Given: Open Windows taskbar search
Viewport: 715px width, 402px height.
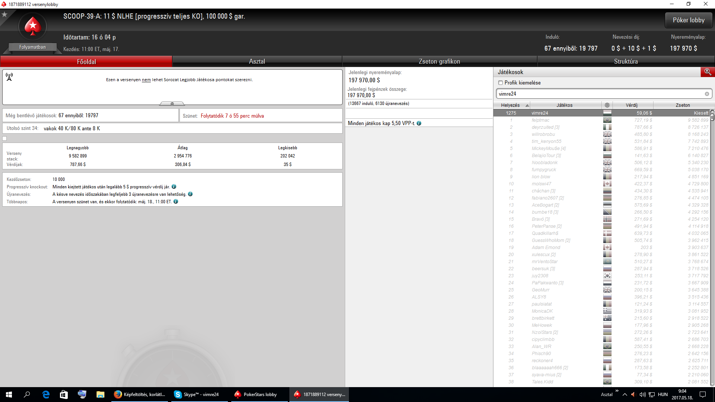Looking at the screenshot, I should tap(27, 395).
